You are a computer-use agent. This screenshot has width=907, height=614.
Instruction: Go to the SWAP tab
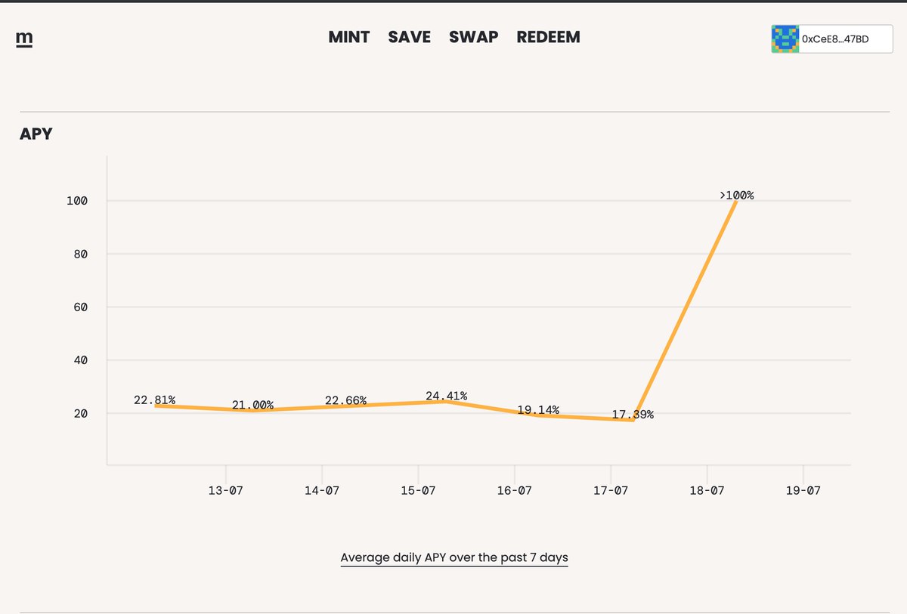(473, 37)
